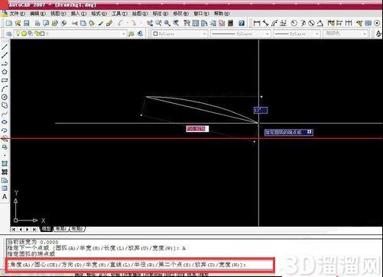
Task: Open the 视图 (View) menu
Action: (58, 14)
